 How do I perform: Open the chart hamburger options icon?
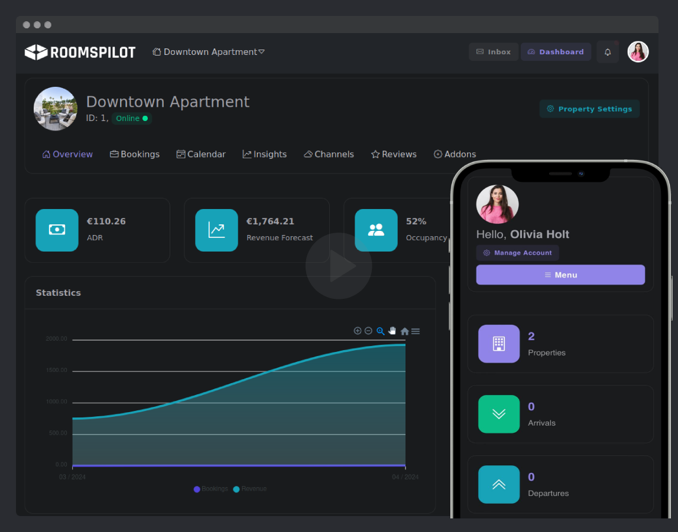[416, 331]
